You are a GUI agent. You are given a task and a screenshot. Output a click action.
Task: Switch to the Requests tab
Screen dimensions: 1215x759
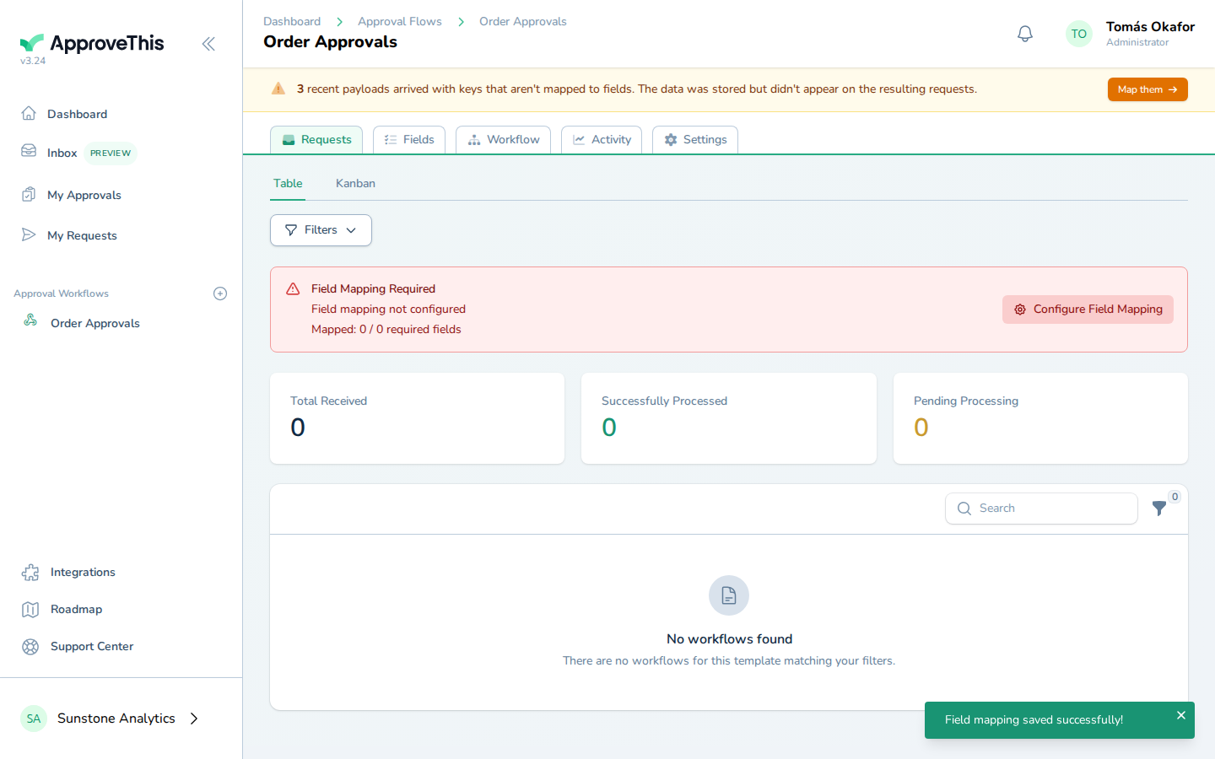[316, 140]
